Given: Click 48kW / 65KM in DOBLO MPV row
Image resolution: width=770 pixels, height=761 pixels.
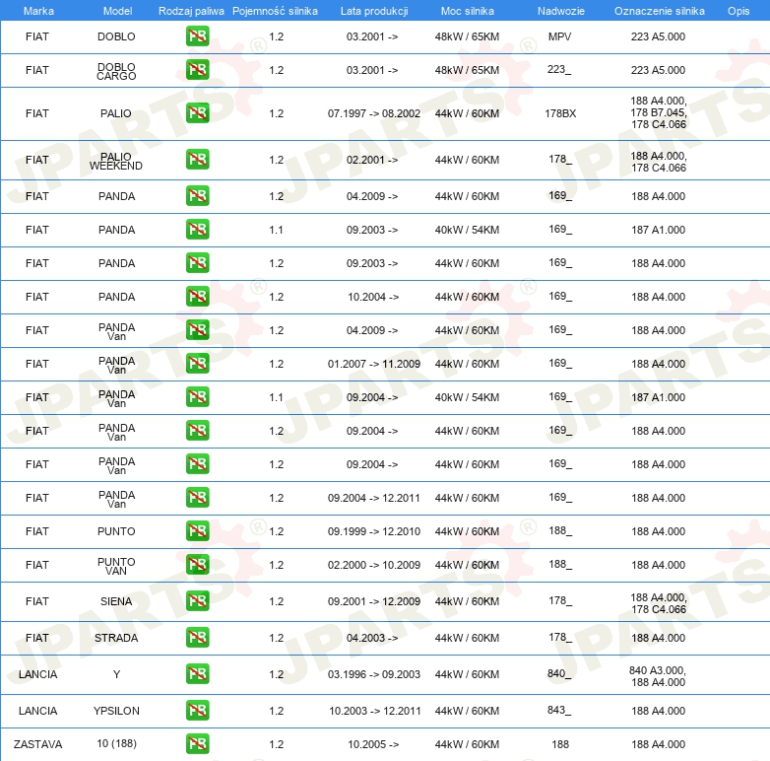Looking at the screenshot, I should point(467,36).
